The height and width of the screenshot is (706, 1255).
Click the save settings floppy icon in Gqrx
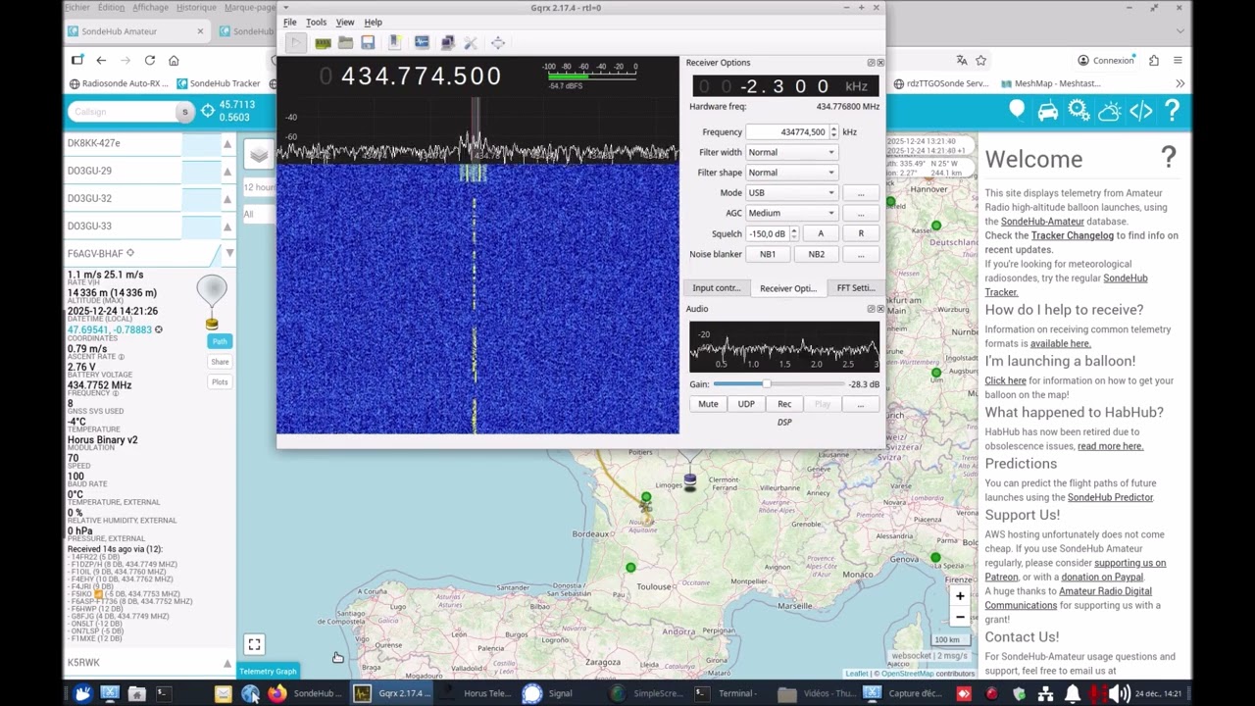click(368, 42)
